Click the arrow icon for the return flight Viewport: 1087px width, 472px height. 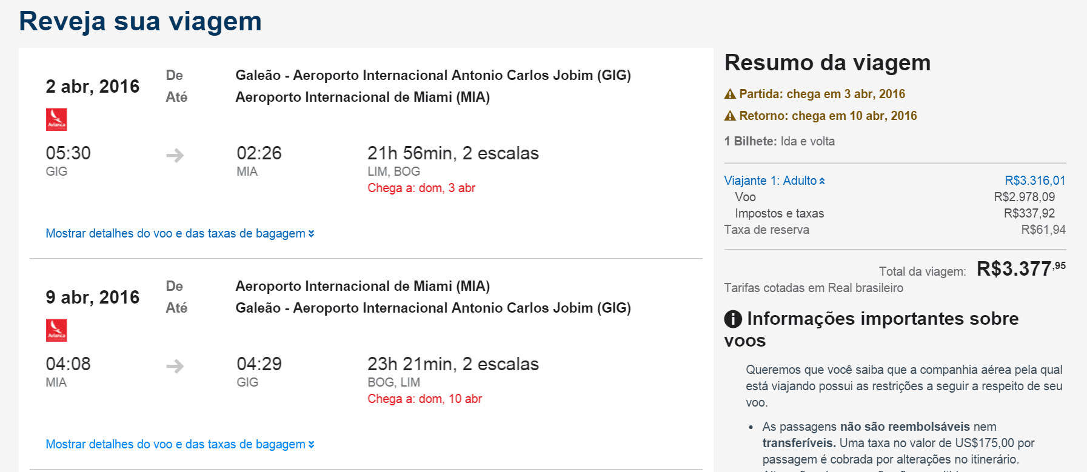(x=175, y=367)
